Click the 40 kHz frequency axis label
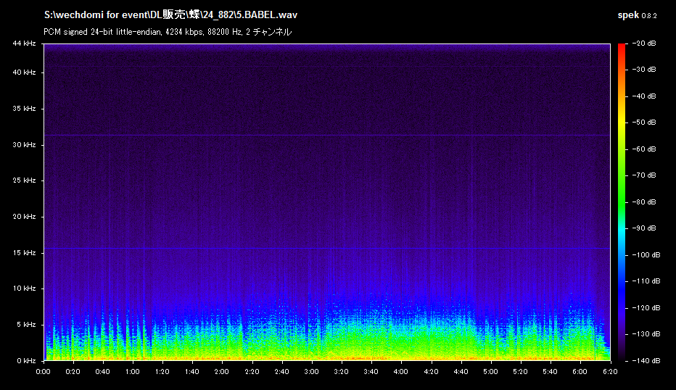The width and height of the screenshot is (676, 390). pos(24,72)
